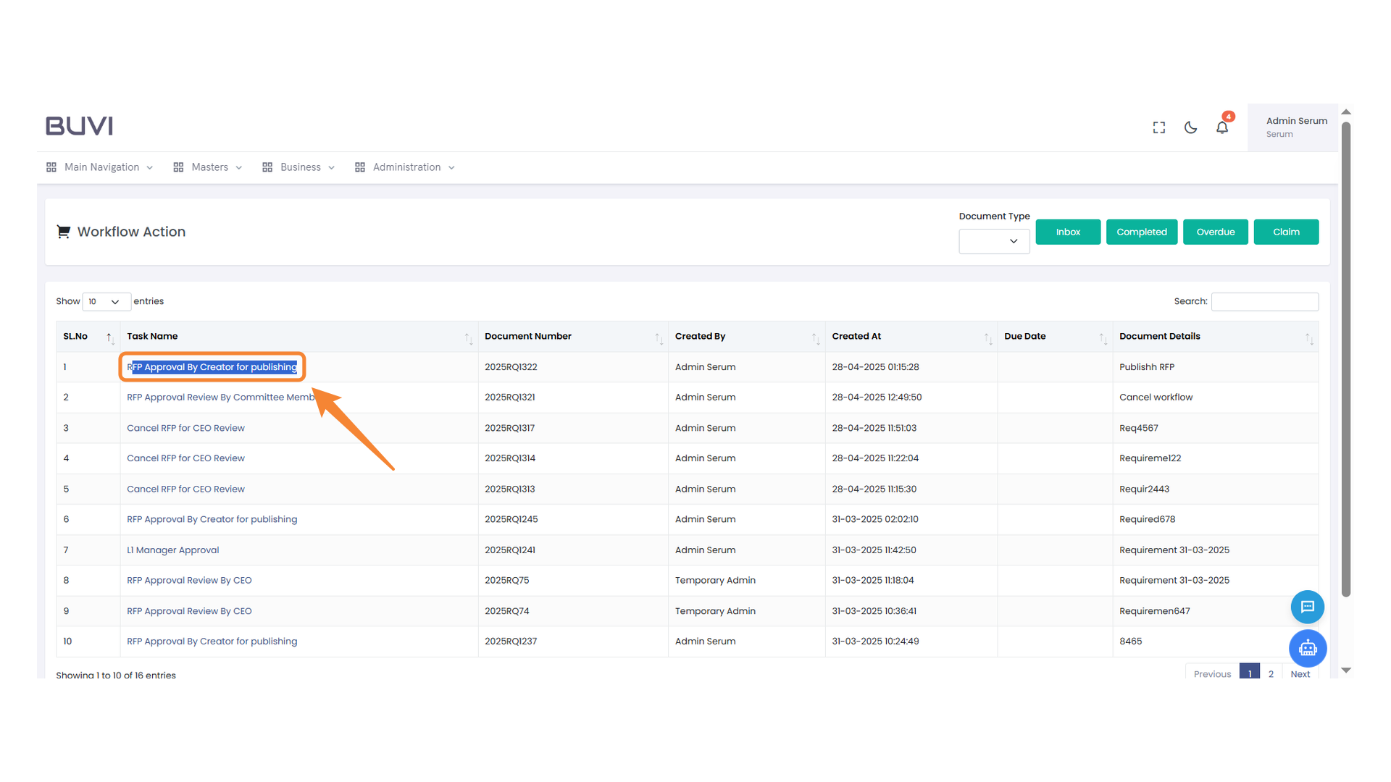Click the fullscreen expand icon

(1158, 127)
